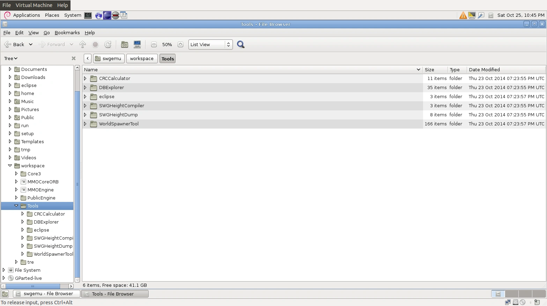
Task: Switch to swgemu - File Browser window
Action: click(x=46, y=294)
